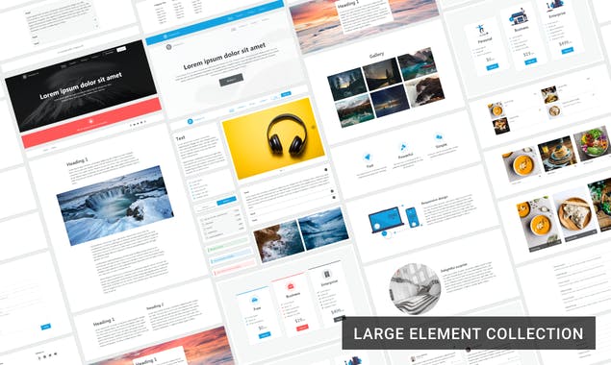This screenshot has height=365, width=611.
Task: Click the 'Personal' plan title
Action: pyautogui.click(x=485, y=39)
